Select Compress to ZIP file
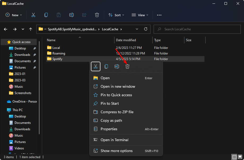The height and width of the screenshot is (160, 244). pyautogui.click(x=117, y=112)
